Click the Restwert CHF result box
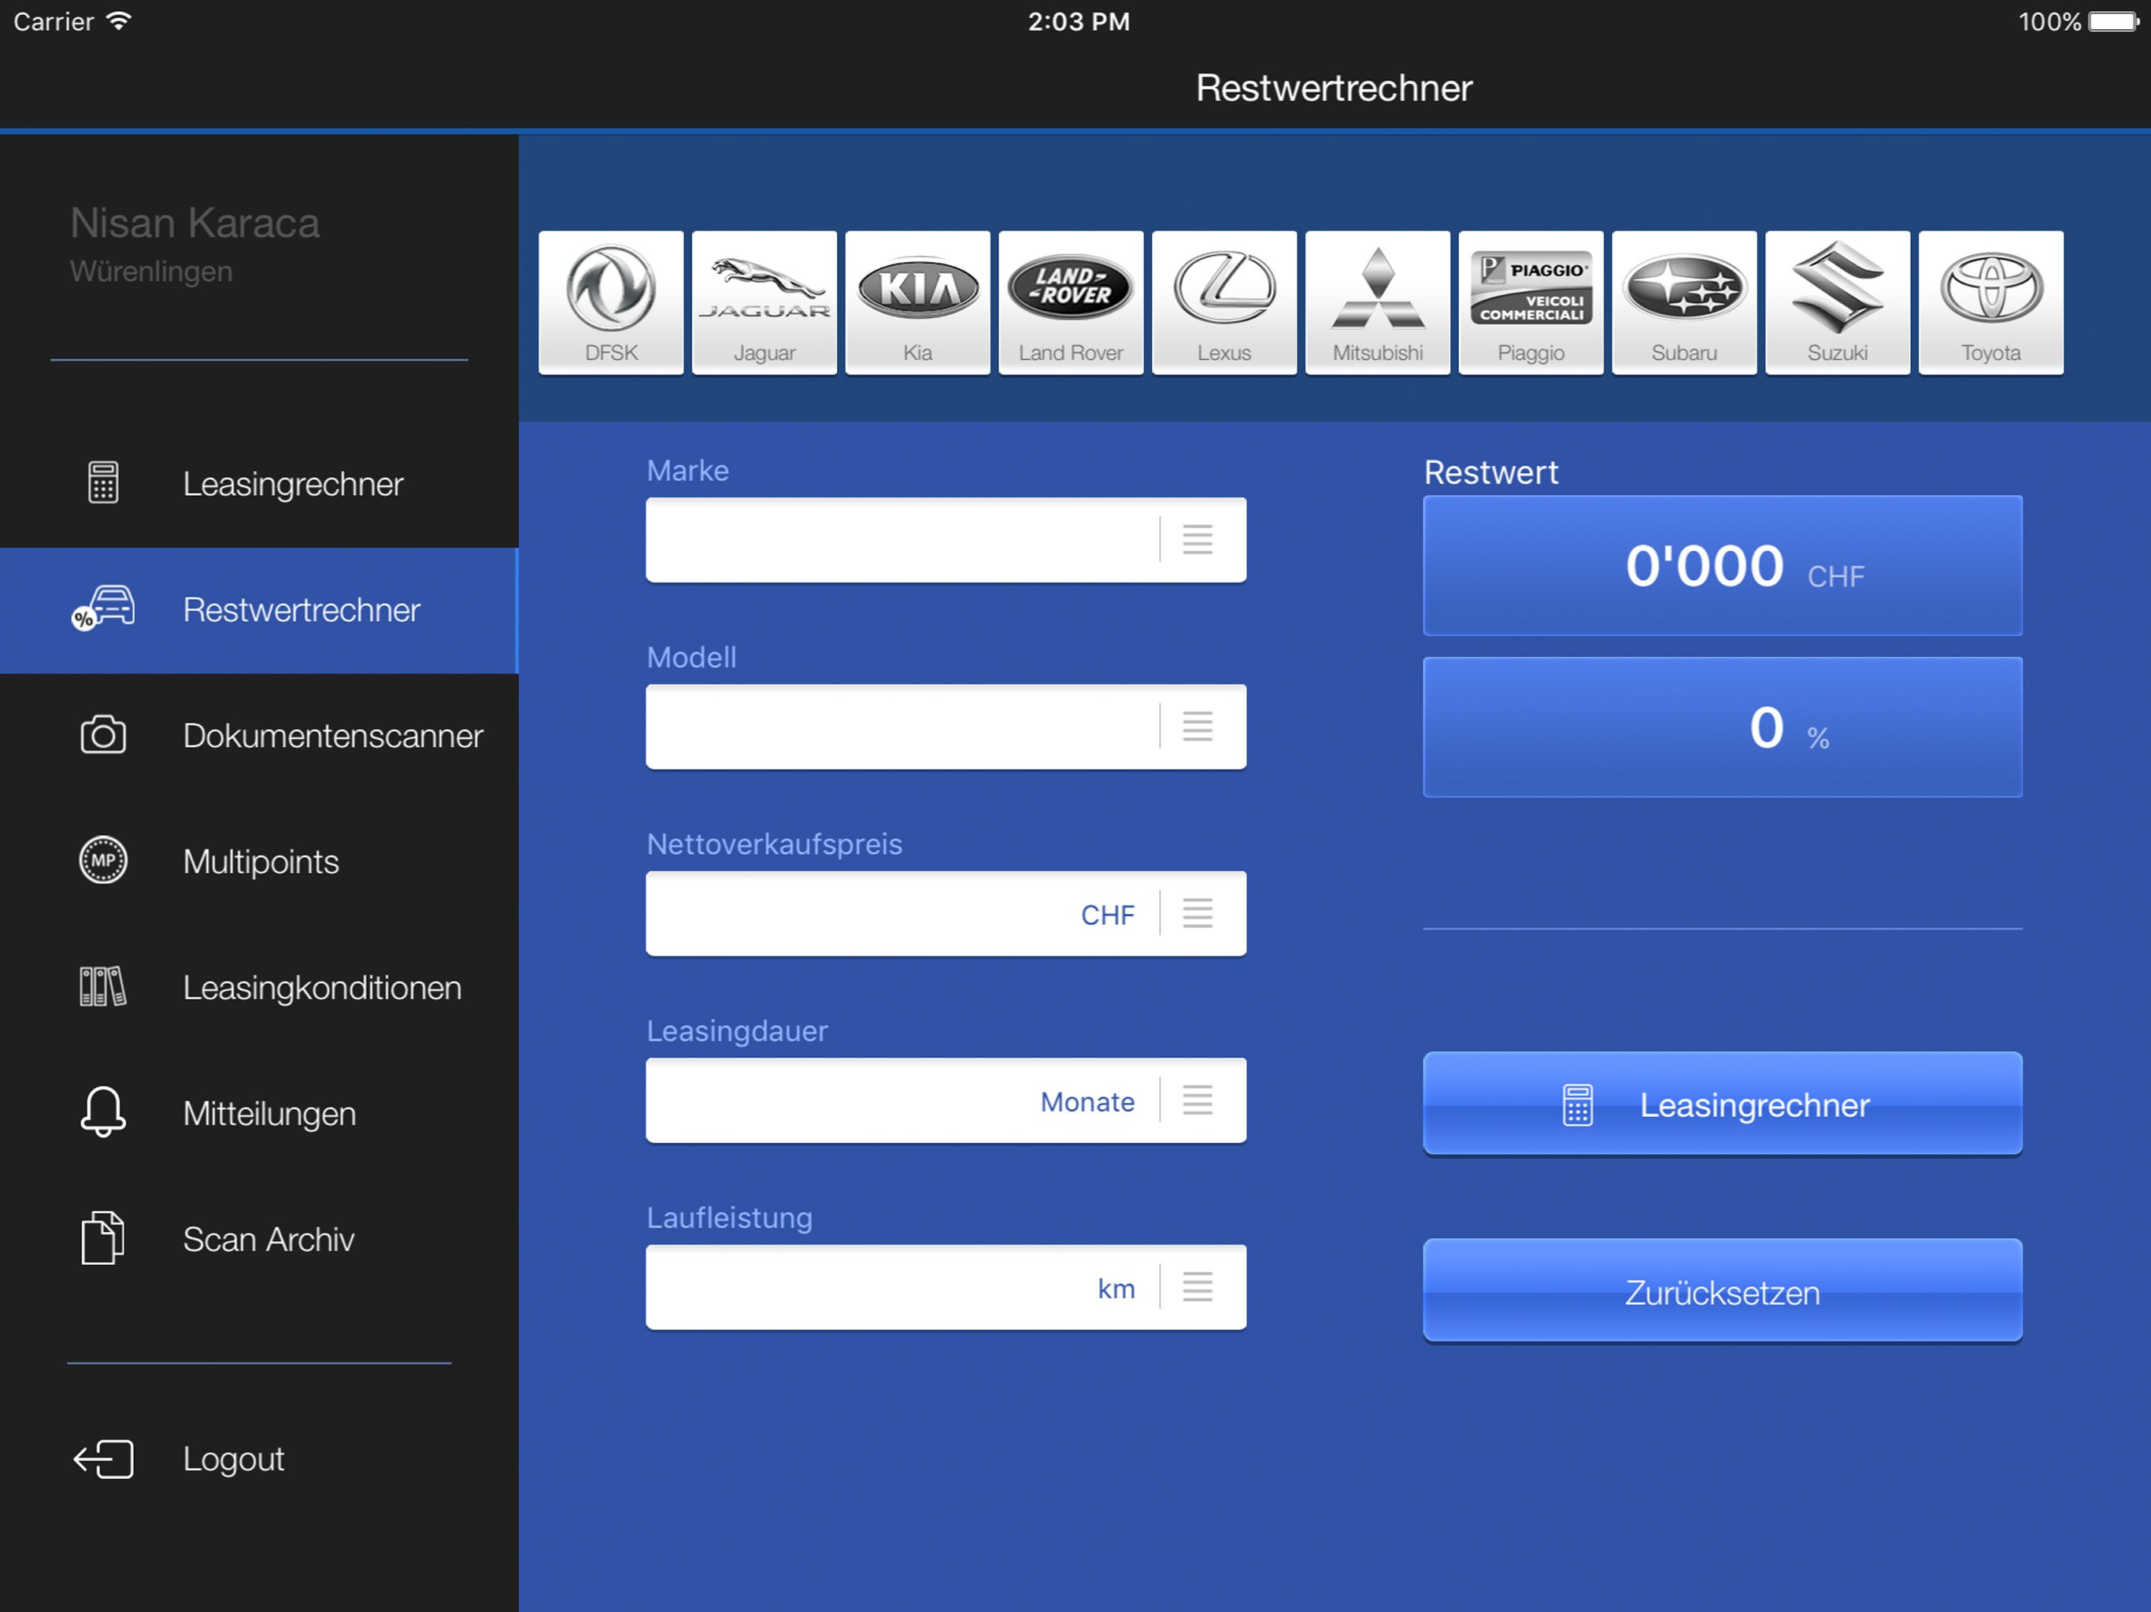2151x1612 pixels. tap(1722, 566)
